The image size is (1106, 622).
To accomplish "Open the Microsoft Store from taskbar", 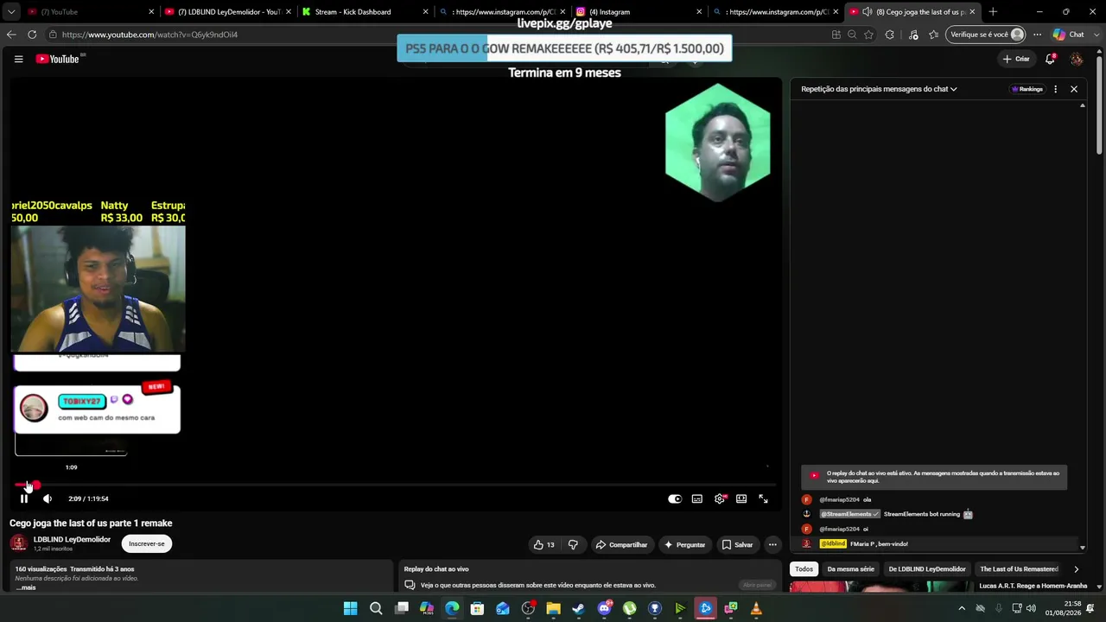I will 477,608.
